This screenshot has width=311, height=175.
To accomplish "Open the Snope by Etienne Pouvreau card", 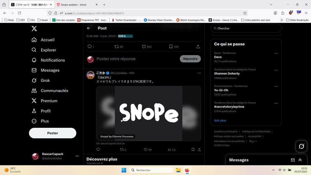I will [149, 113].
